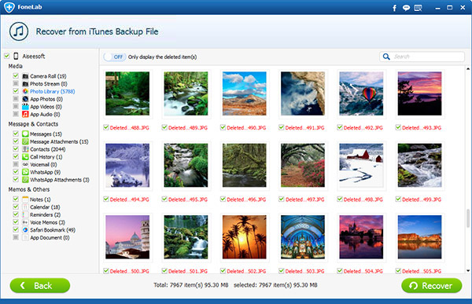The width and height of the screenshot is (472, 304).
Task: Open the chat bubble feedback icon
Action: (x=406, y=8)
